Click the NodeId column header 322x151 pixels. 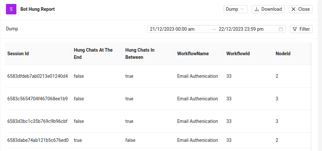click(x=283, y=54)
